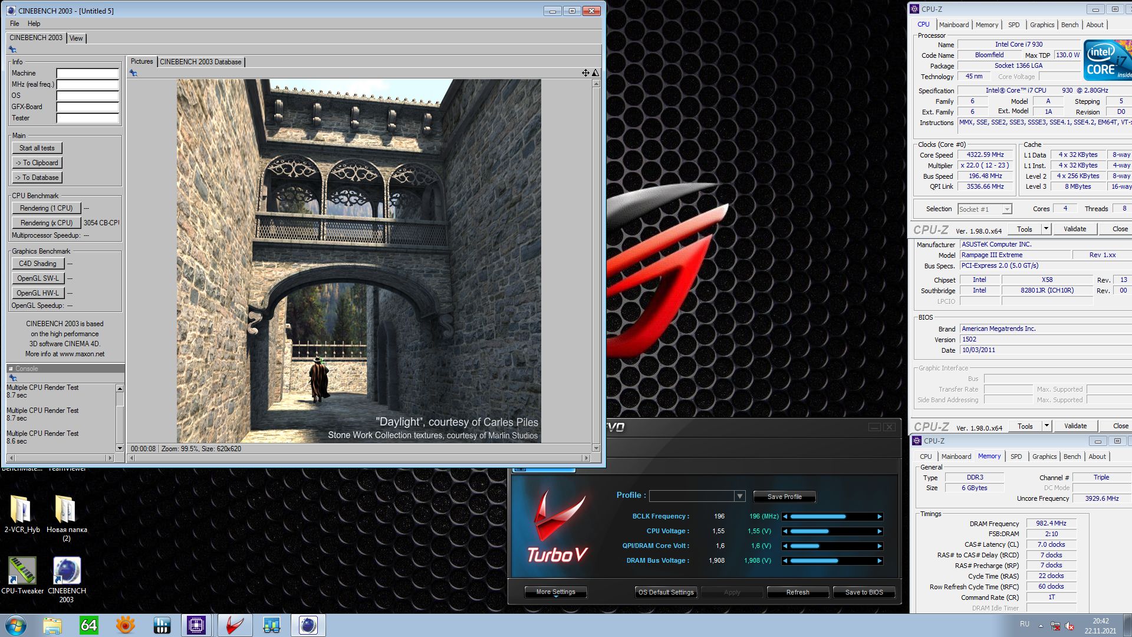
Task: Open Tools dropdown arrow in the Mainboard CPU-Z window
Action: (1047, 426)
